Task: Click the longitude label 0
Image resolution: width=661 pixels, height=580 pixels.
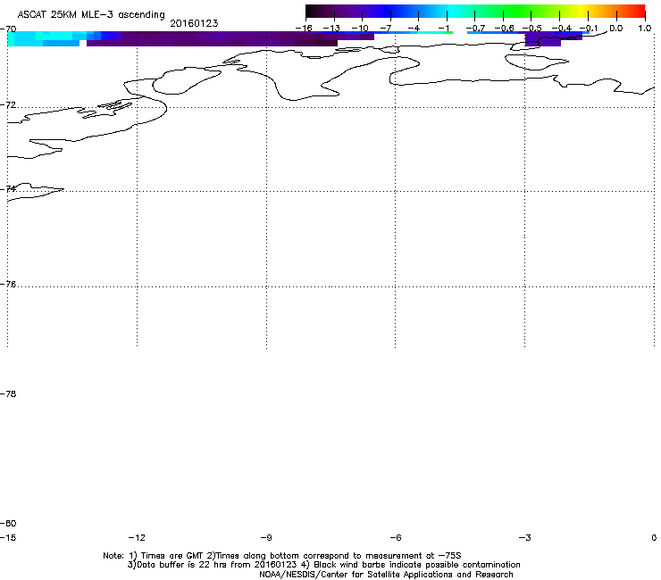Action: coord(654,537)
